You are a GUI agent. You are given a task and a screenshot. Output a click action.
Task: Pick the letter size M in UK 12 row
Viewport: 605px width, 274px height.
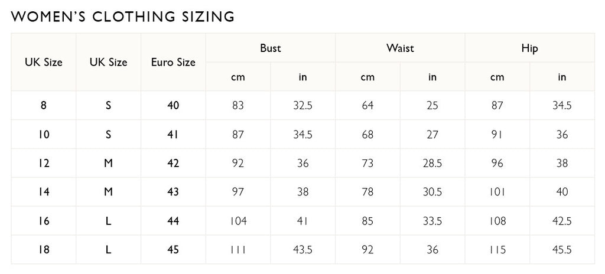pos(108,164)
